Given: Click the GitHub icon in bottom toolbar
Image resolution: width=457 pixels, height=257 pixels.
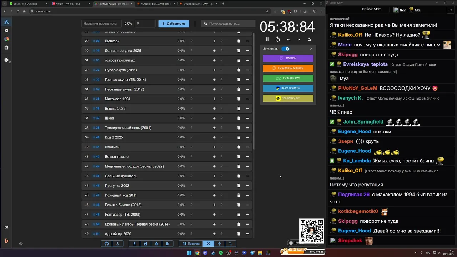Looking at the screenshot, I should click(106, 244).
